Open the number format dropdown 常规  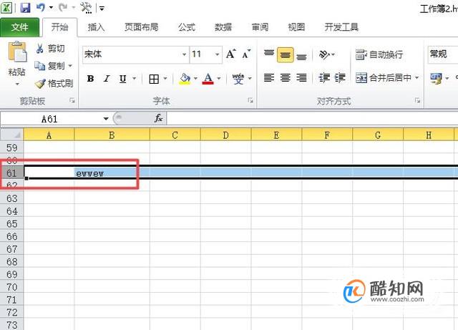[443, 54]
